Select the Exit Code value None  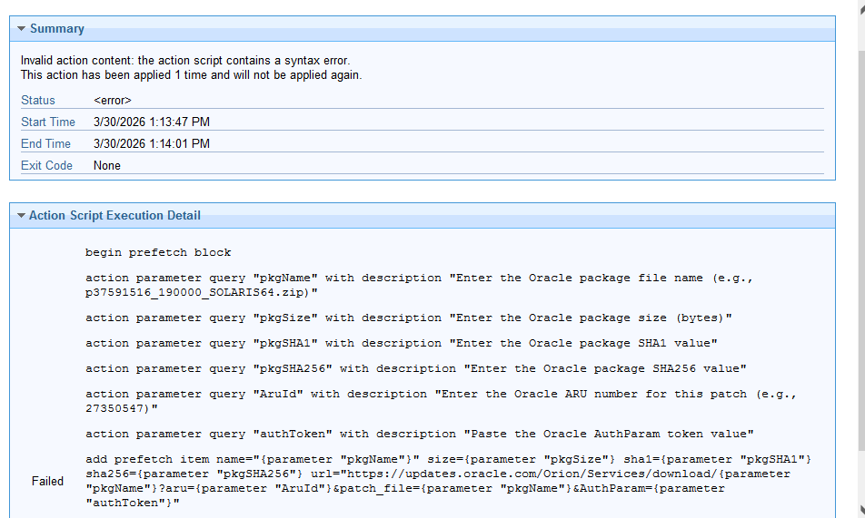point(107,166)
